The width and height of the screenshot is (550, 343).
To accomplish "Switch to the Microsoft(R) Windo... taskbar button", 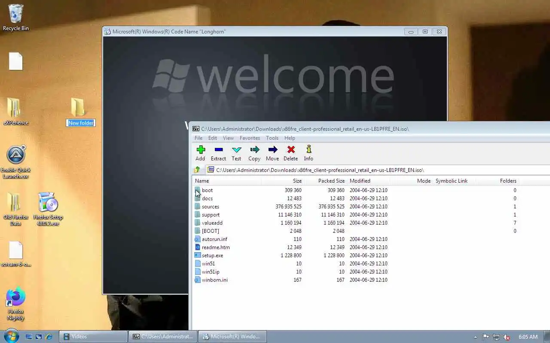I will point(232,337).
